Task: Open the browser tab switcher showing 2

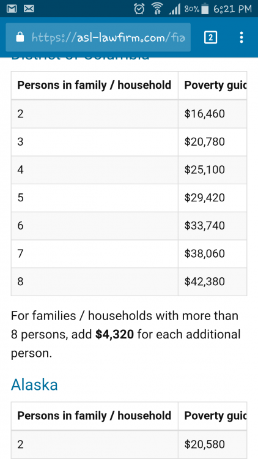Action: tap(210, 37)
